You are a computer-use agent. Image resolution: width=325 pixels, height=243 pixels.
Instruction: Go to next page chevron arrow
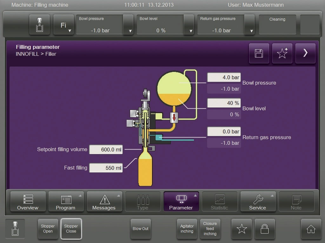(305, 53)
